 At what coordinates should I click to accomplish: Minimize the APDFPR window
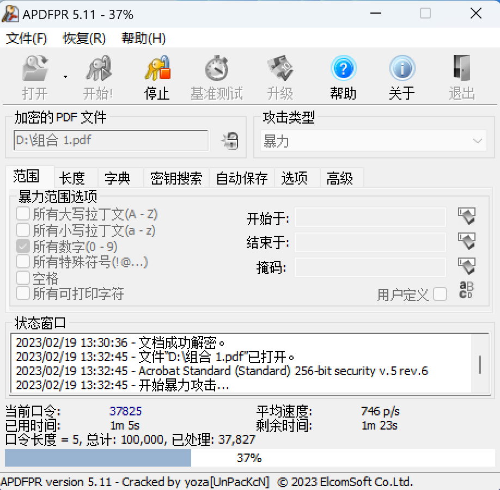376,14
